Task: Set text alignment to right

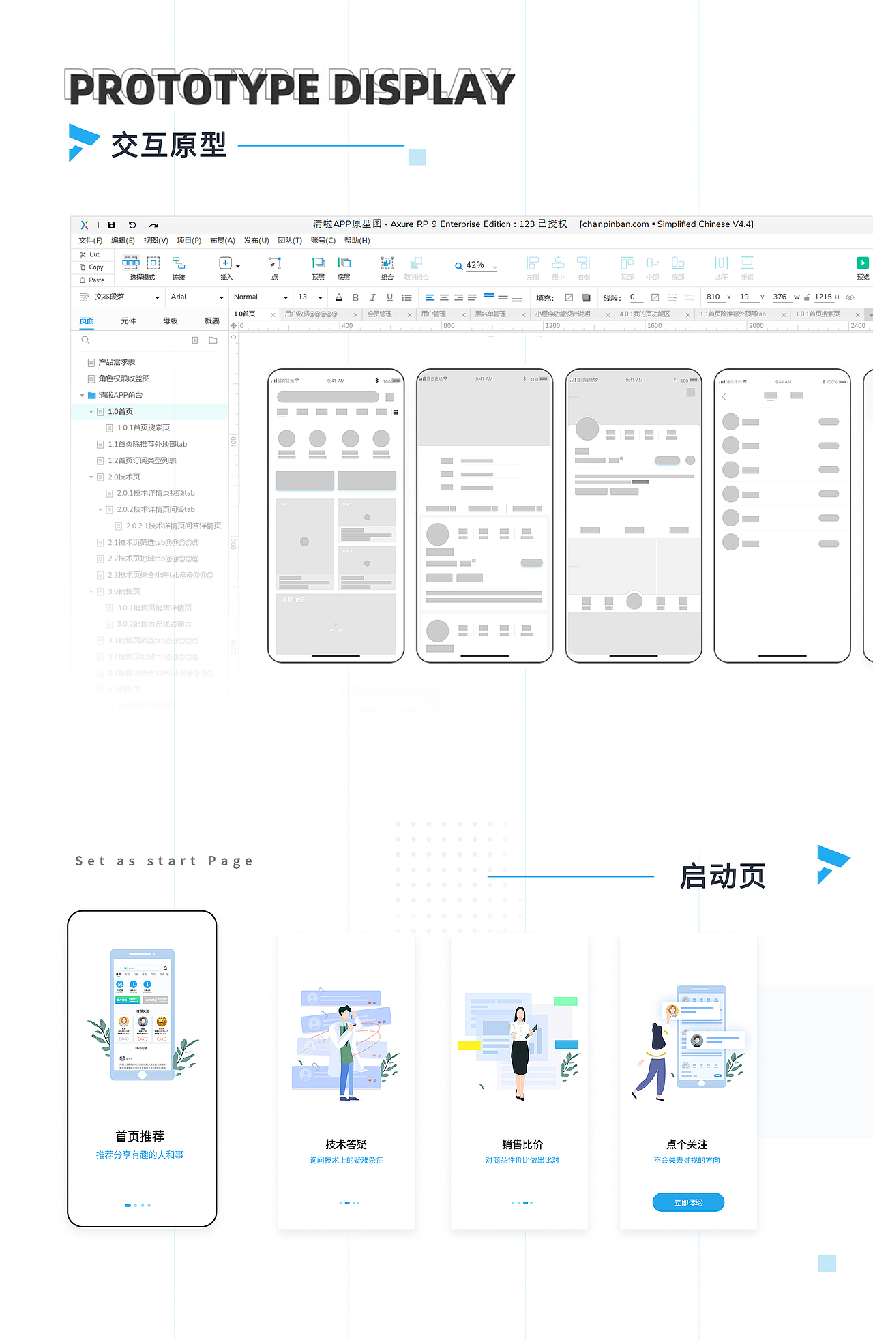Action: click(x=458, y=297)
